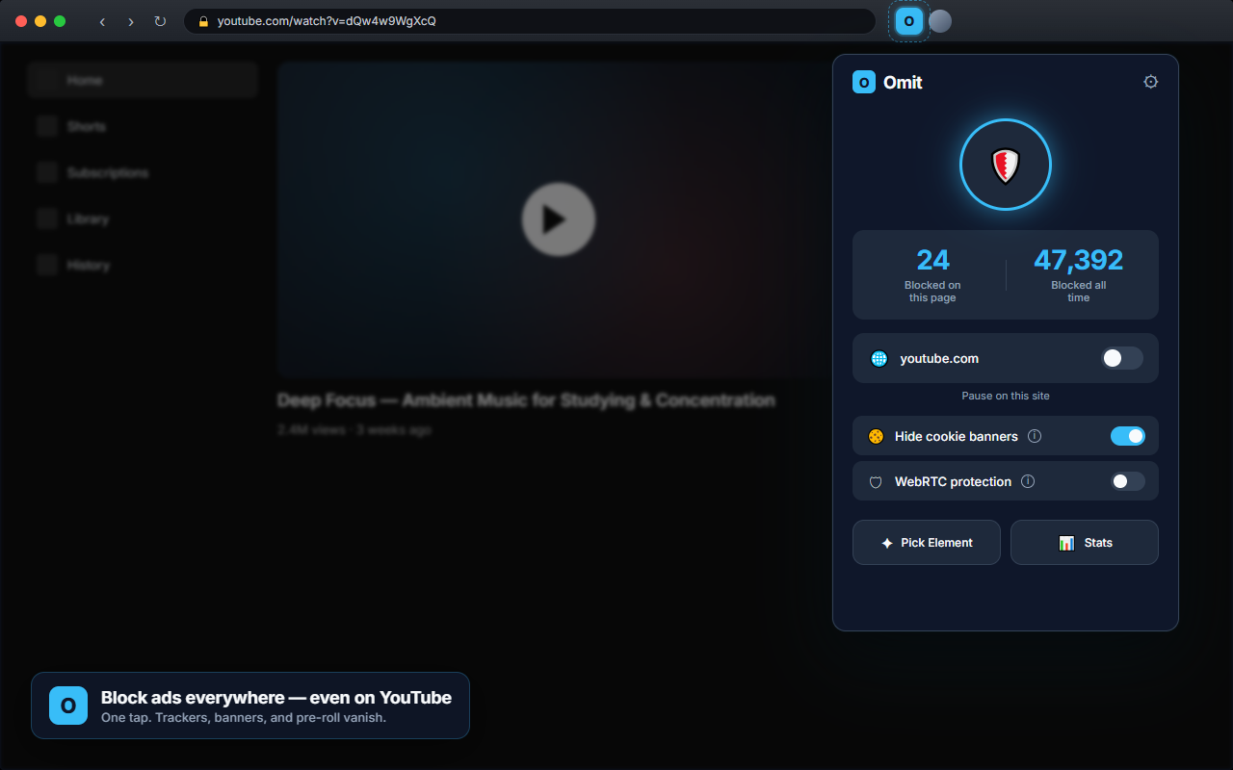Viewport: 1233px width, 770px height.
Task: Open Home in YouTube sidebar
Action: point(143,81)
